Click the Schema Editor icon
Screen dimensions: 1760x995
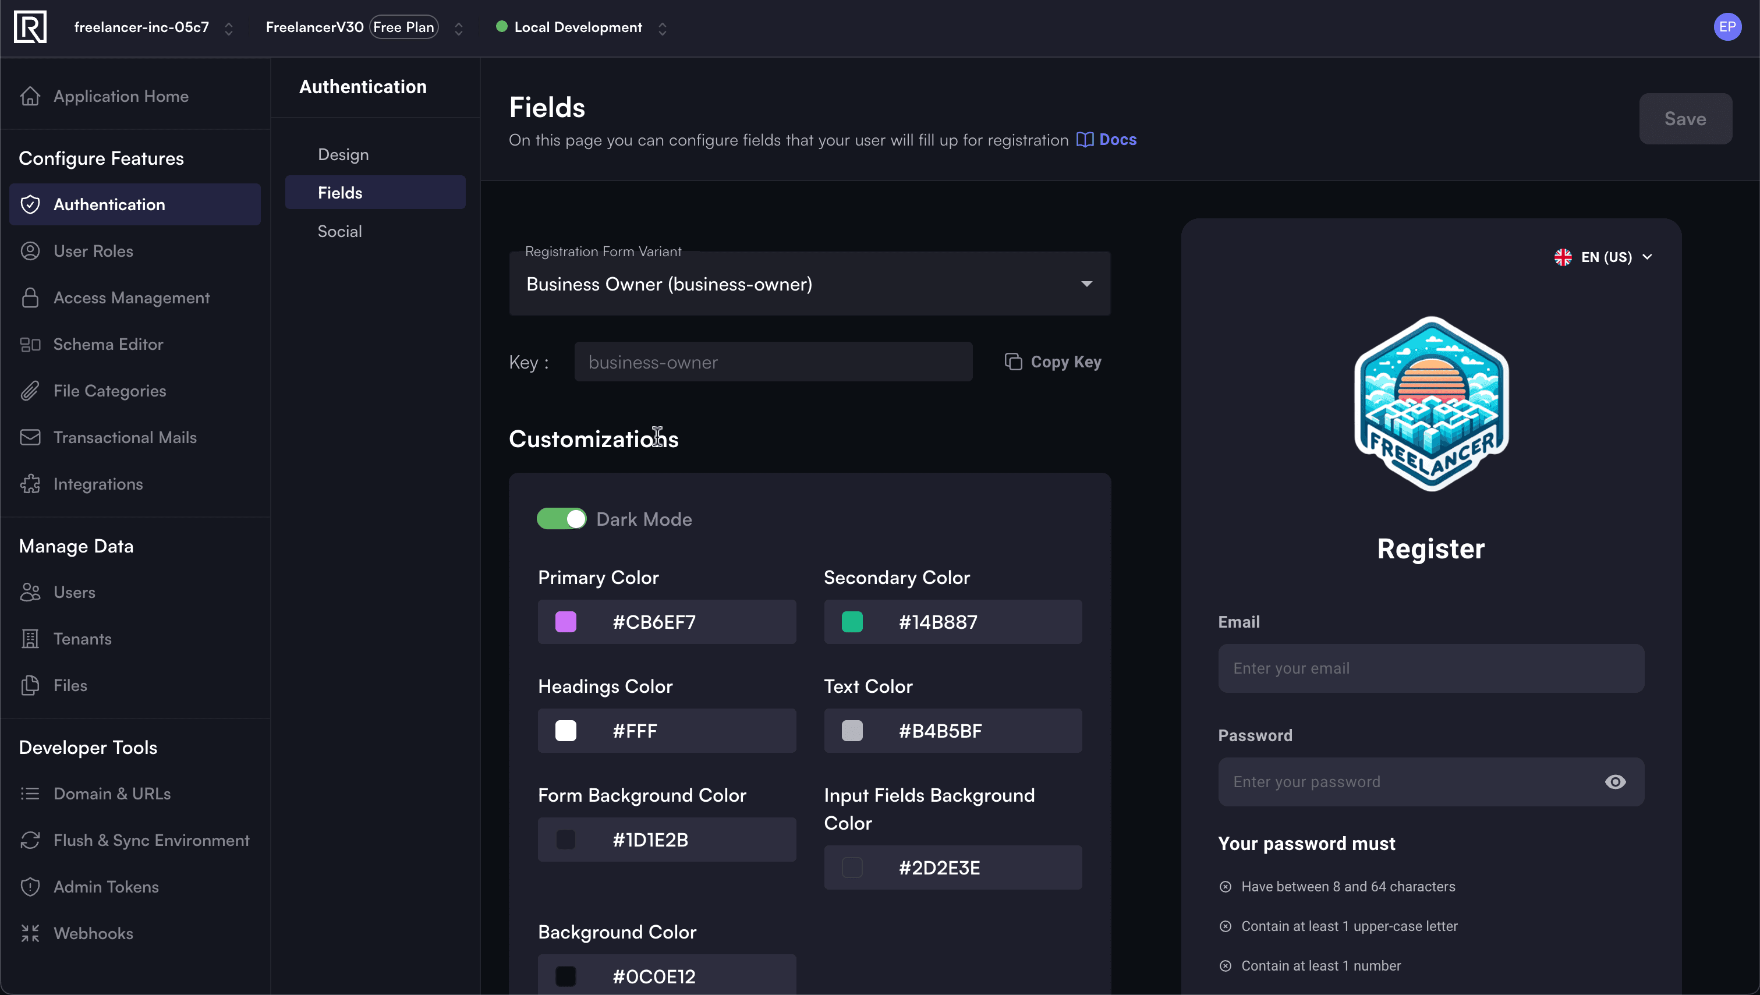pyautogui.click(x=30, y=345)
